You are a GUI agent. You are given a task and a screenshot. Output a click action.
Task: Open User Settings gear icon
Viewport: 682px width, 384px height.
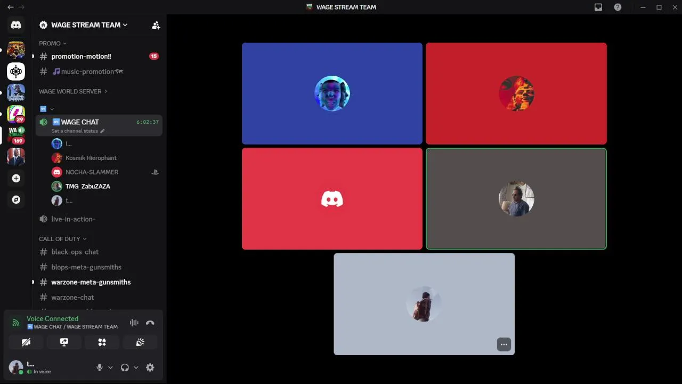[x=150, y=367]
